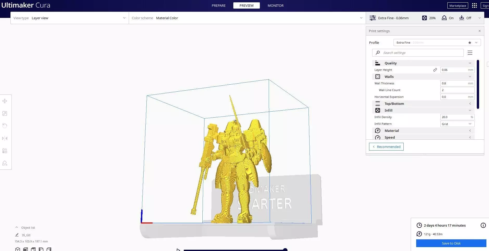Click the Sign in button
Screen dimensions: 489x251
click(485, 5)
